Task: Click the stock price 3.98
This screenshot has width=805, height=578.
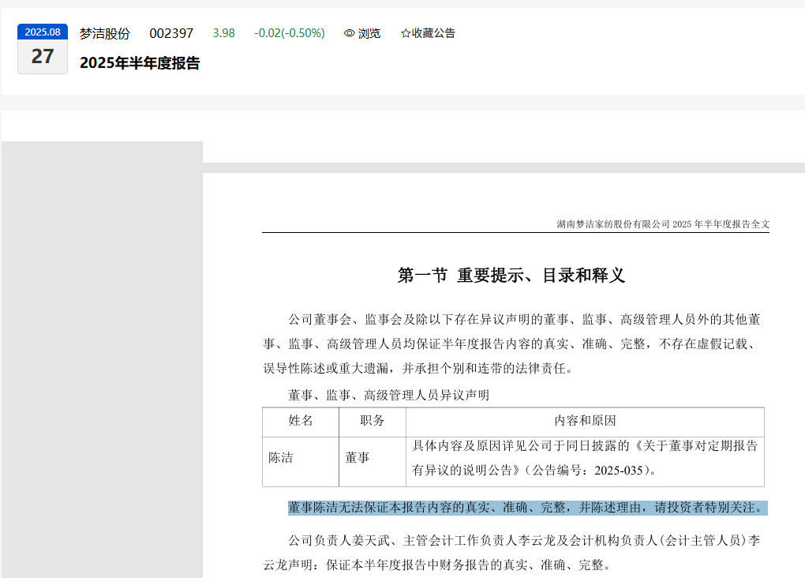Action: (223, 33)
